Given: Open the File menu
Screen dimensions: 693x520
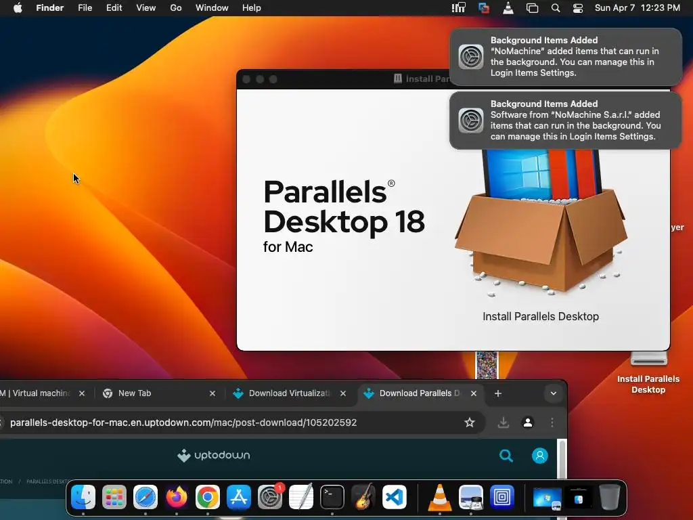Looking at the screenshot, I should coord(85,8).
